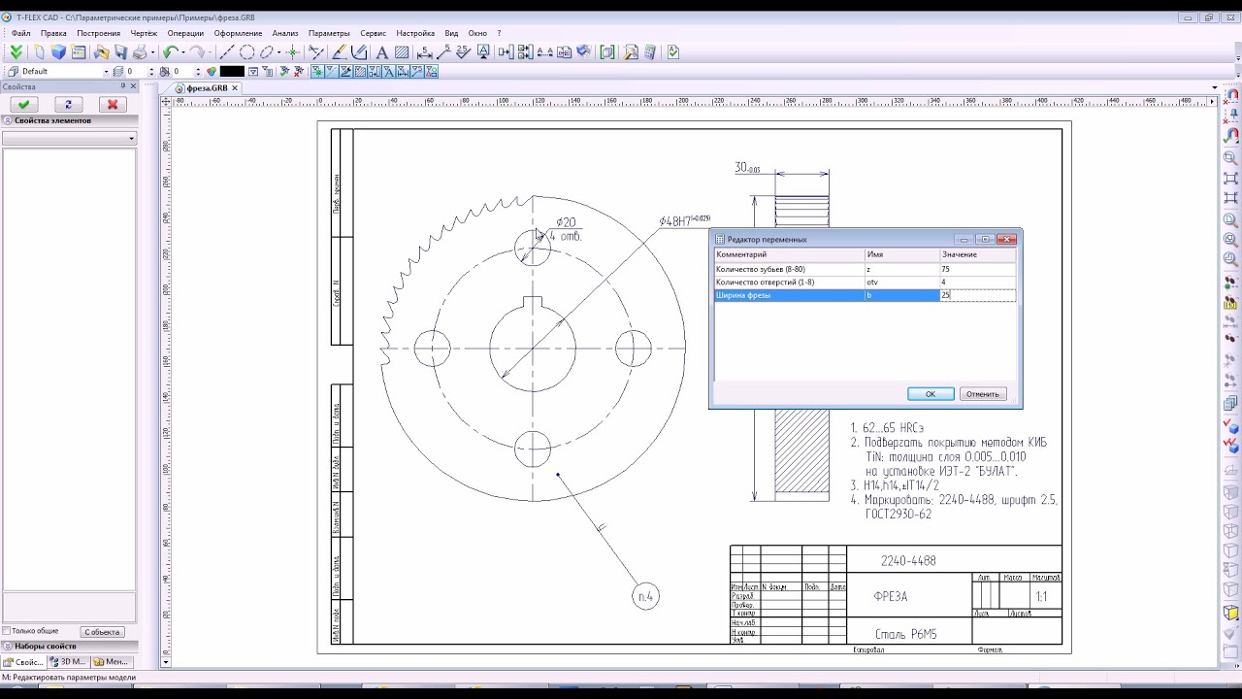Toggle the first snap mode button
This screenshot has height=699, width=1242.
click(315, 71)
